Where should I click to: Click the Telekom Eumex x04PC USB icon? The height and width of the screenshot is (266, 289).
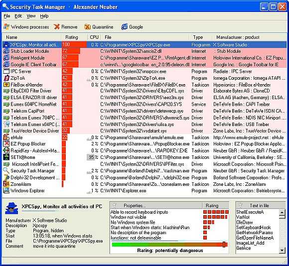6,125
